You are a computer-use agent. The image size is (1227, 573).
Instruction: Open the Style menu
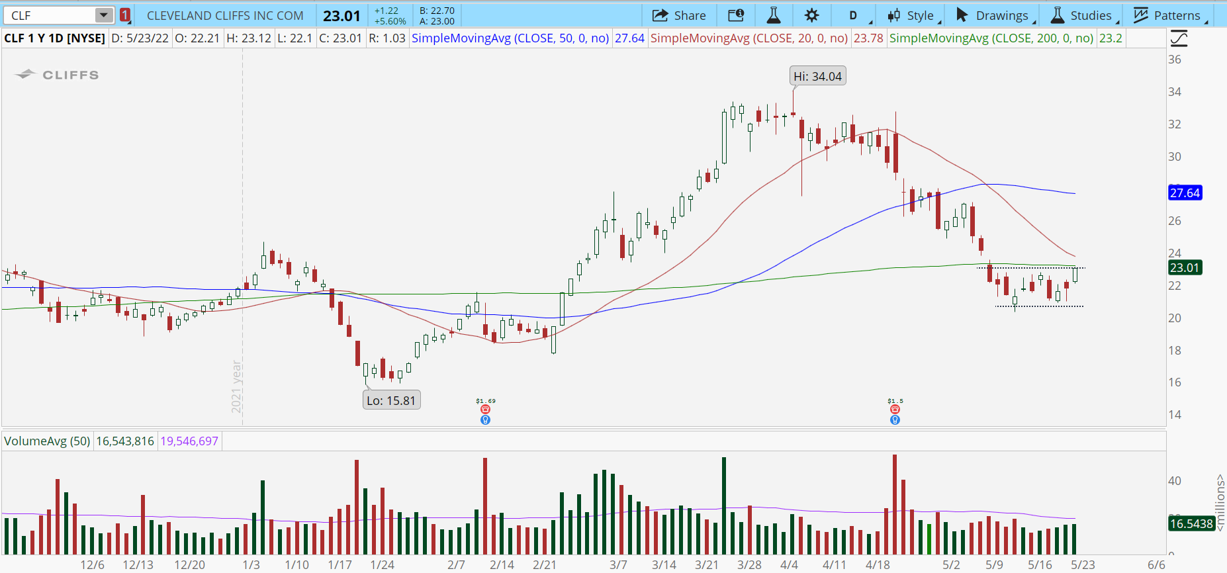click(x=911, y=15)
